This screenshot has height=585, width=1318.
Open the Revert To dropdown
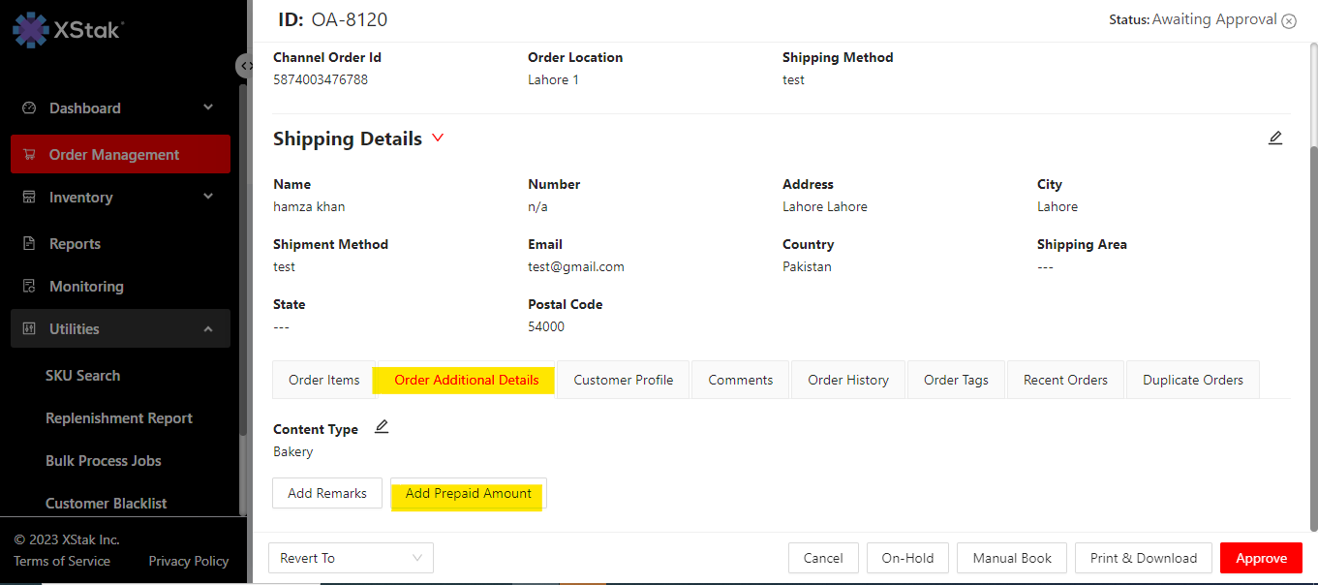(351, 558)
